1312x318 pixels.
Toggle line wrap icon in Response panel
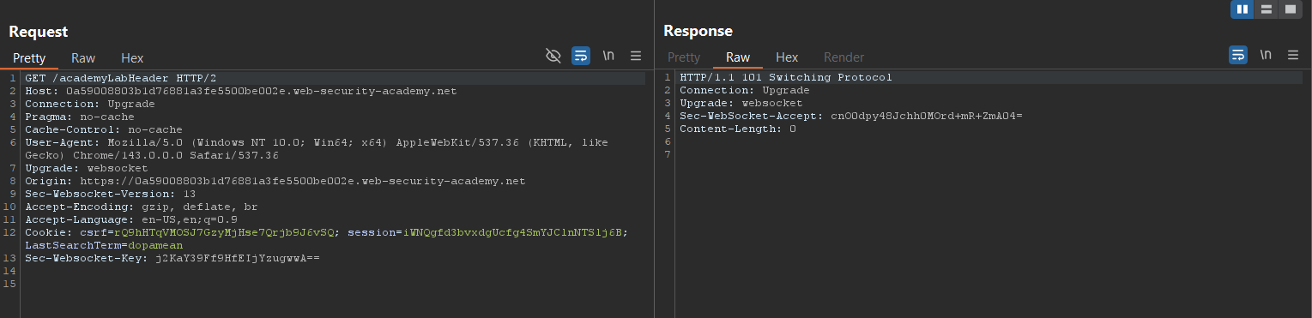click(x=1238, y=56)
